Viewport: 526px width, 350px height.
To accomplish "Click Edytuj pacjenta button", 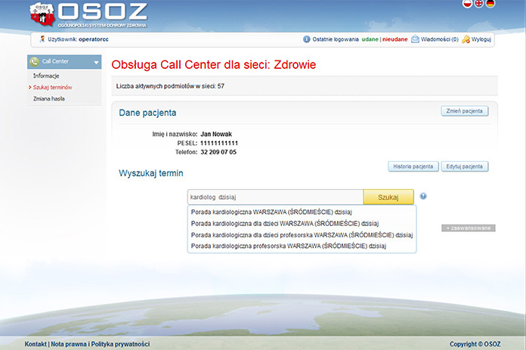I will (465, 166).
